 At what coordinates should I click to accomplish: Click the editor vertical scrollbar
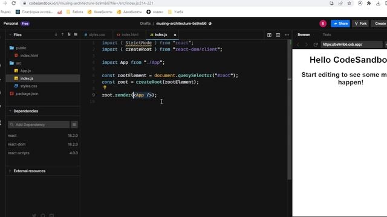pyautogui.click(x=290, y=110)
